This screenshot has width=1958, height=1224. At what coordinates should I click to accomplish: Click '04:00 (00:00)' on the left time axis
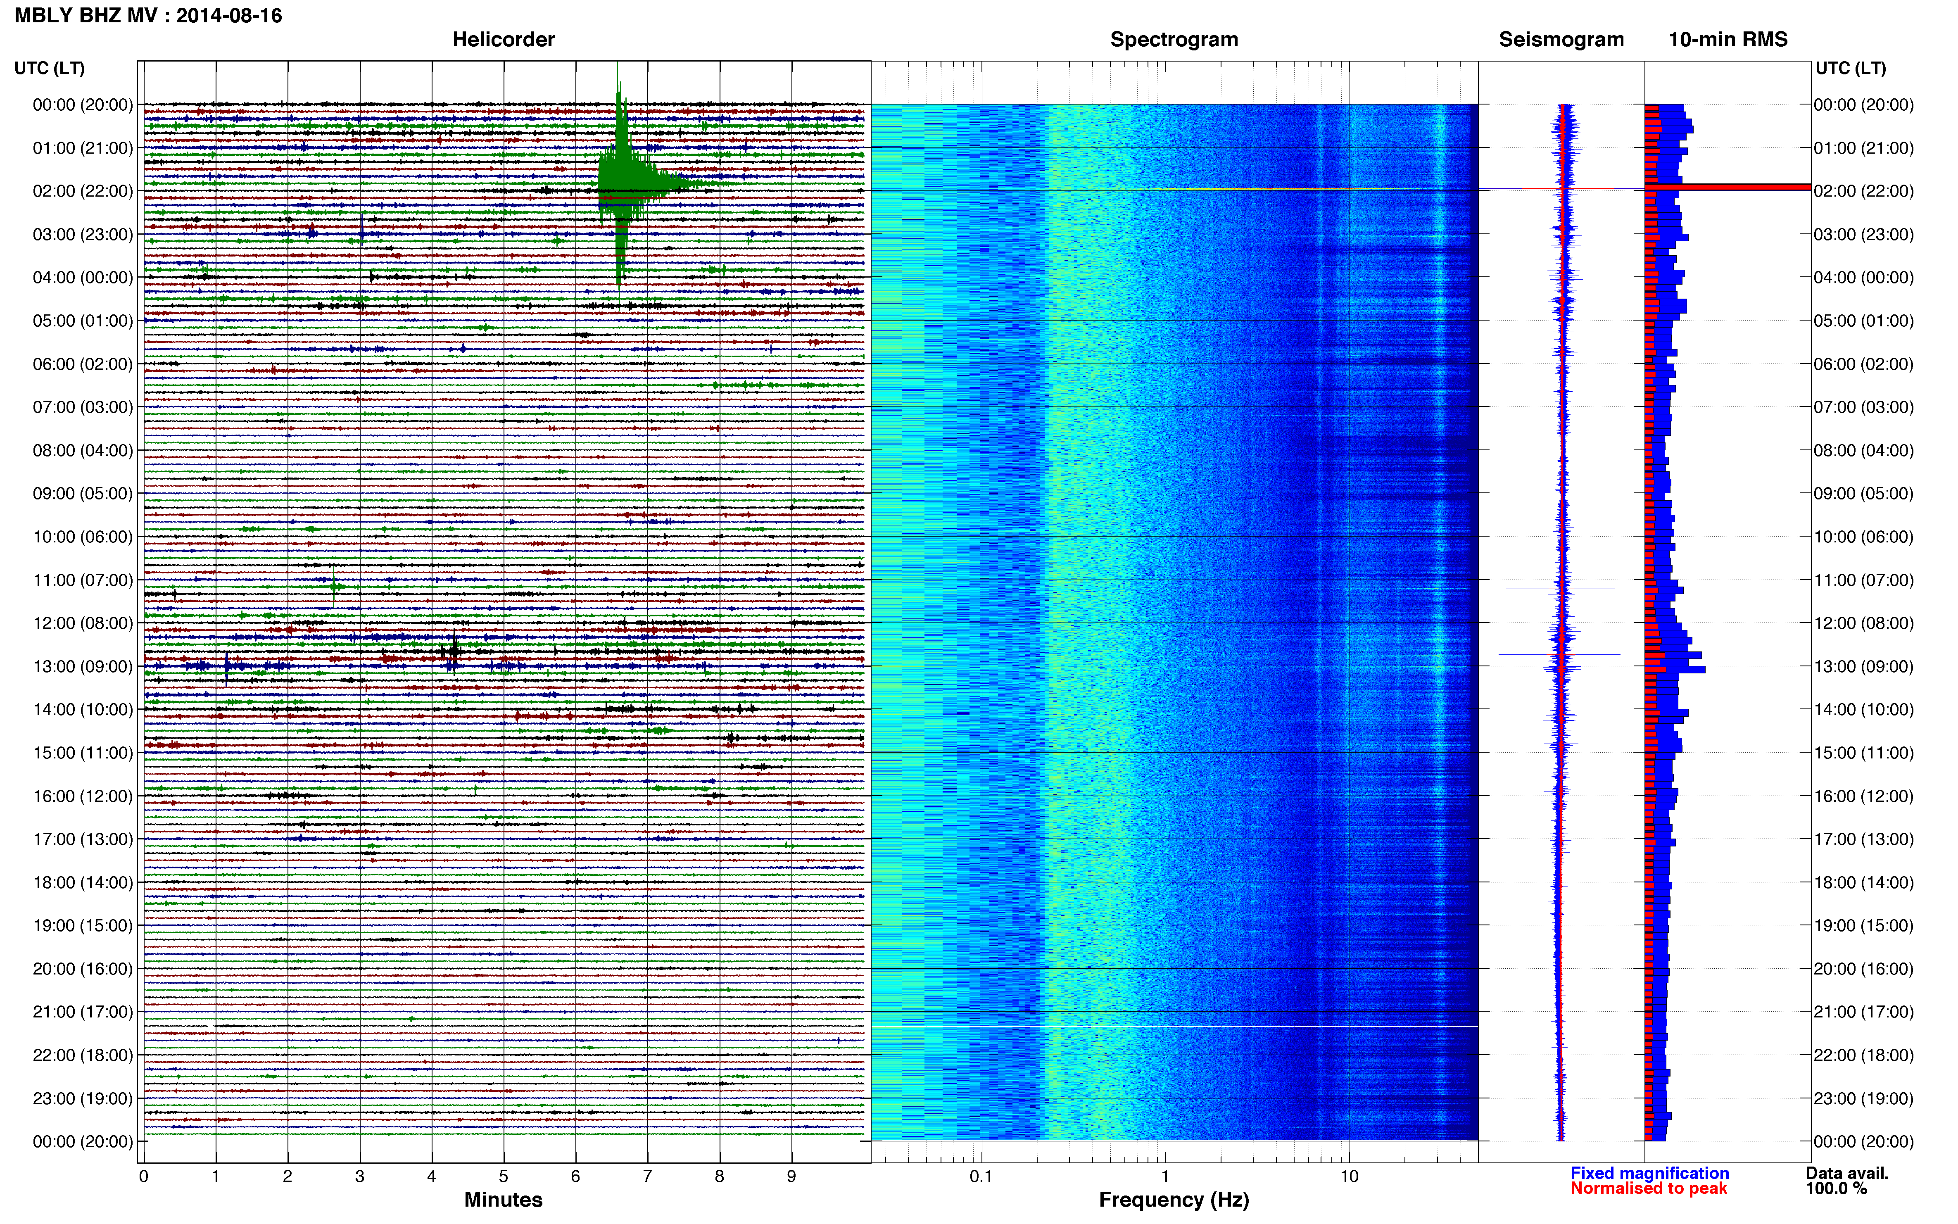83,278
